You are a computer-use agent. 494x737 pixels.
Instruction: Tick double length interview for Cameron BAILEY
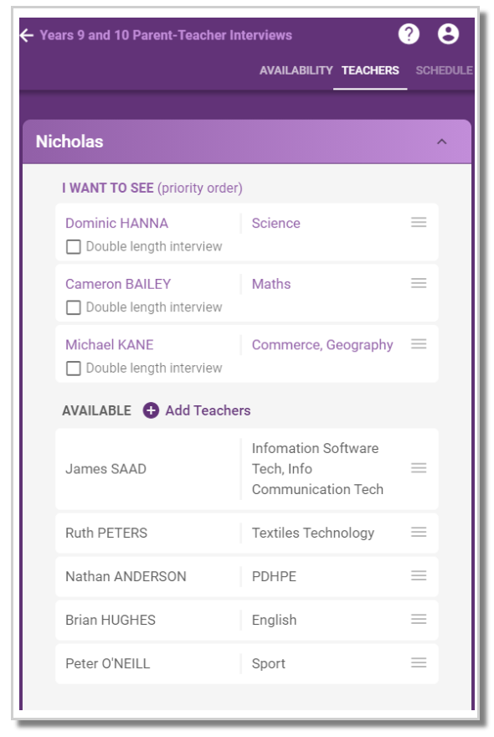click(x=74, y=307)
